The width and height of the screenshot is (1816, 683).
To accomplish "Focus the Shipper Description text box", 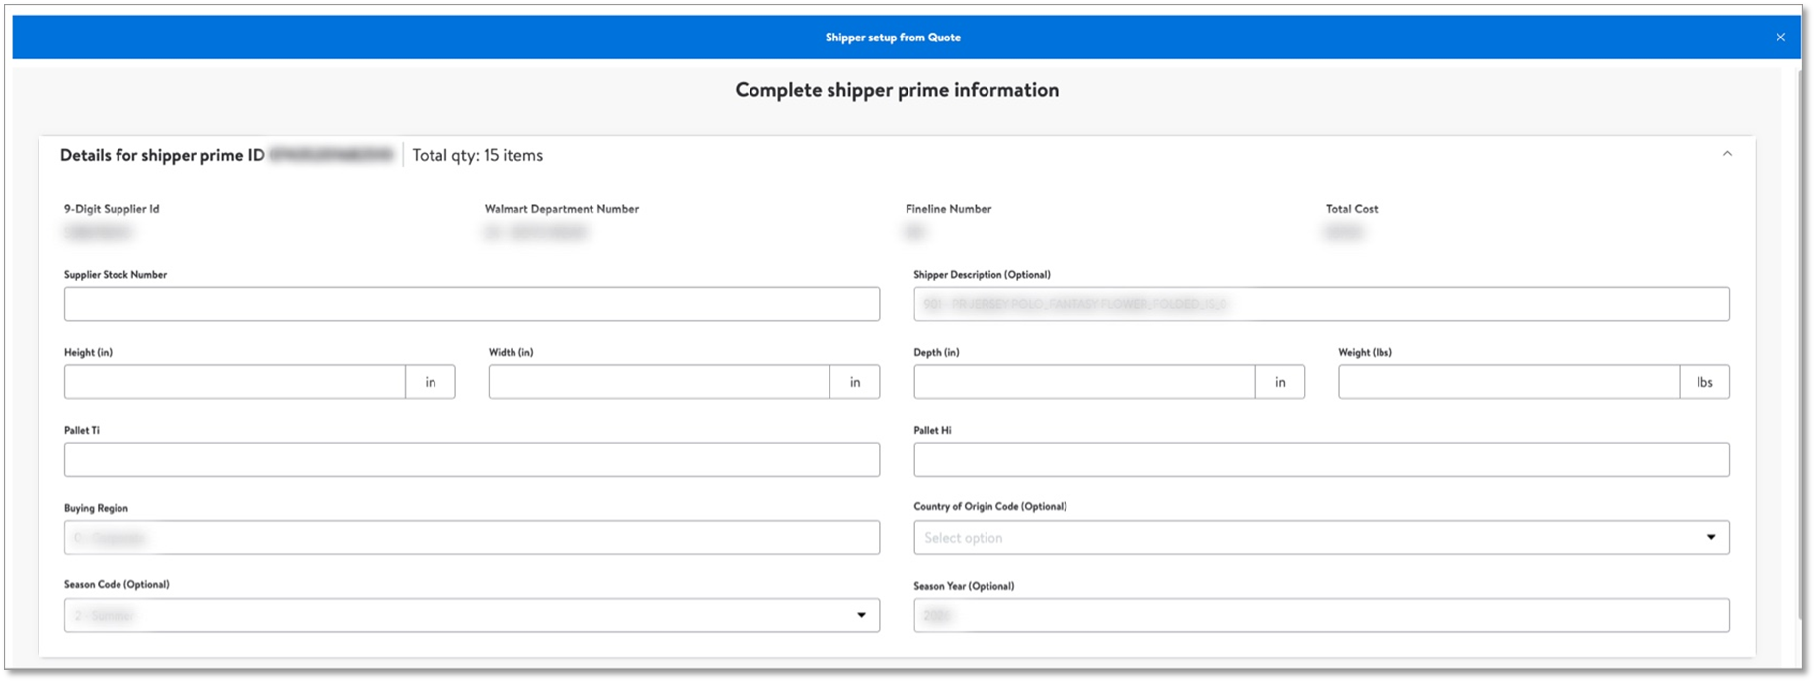I will pos(1320,304).
